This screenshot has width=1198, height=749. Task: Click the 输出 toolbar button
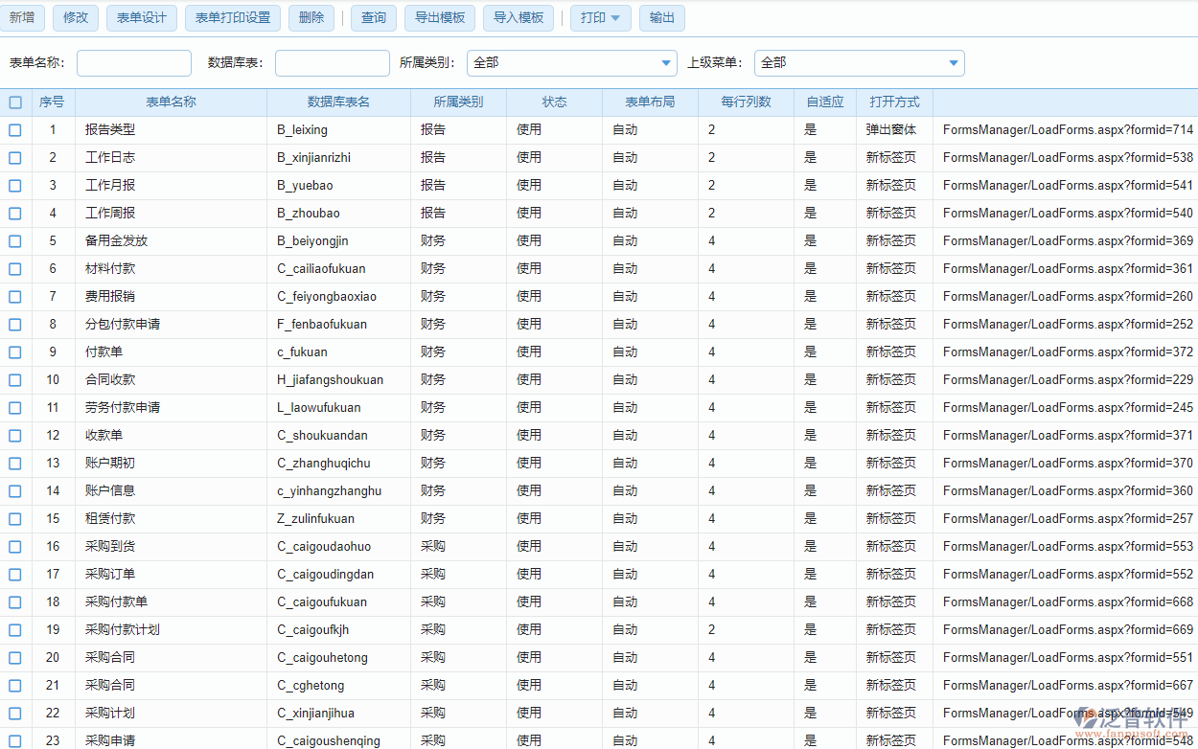coord(662,17)
